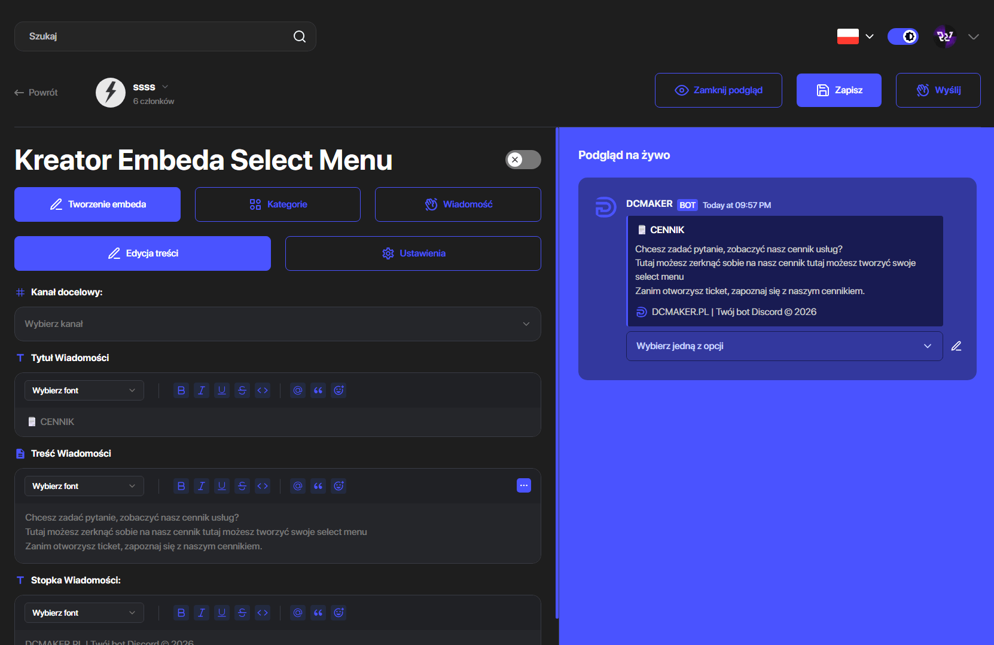Viewport: 994px width, 645px height.
Task: Insert quote in Stopka Wiadomości toolbar
Action: (x=318, y=613)
